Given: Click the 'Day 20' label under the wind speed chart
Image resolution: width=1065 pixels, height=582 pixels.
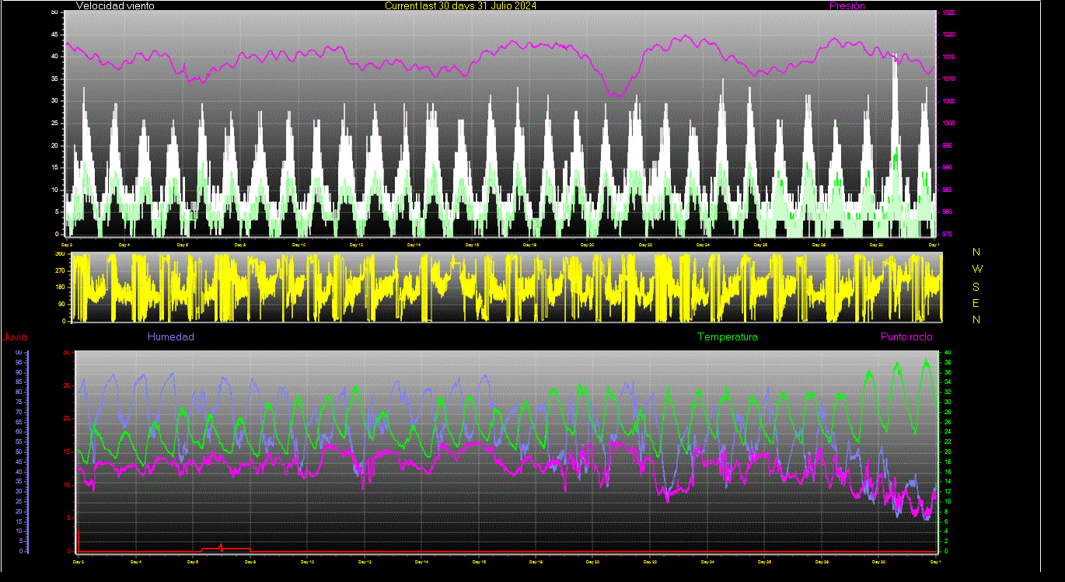Looking at the screenshot, I should (x=587, y=245).
